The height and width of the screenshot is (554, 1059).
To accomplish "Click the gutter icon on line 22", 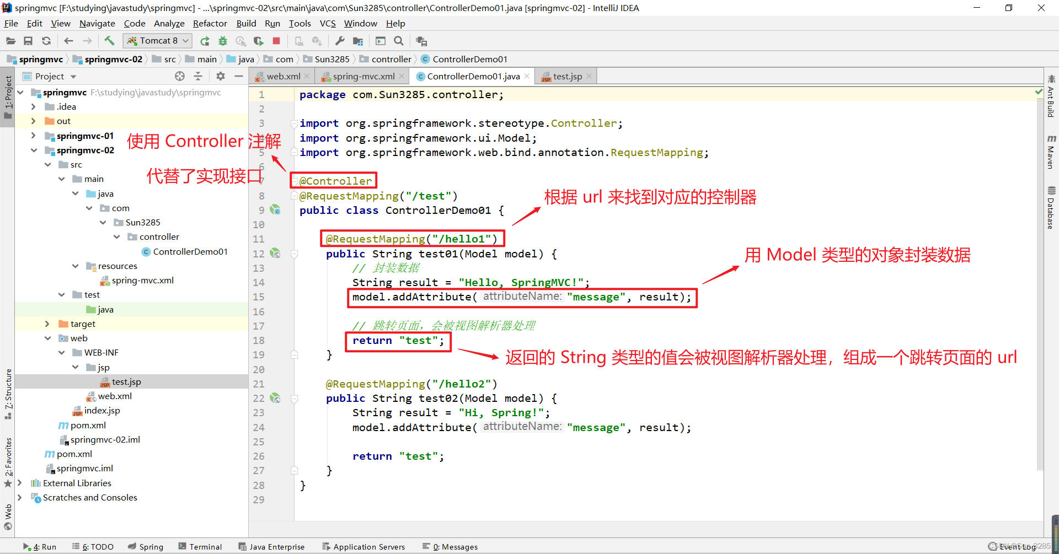I will [x=275, y=398].
